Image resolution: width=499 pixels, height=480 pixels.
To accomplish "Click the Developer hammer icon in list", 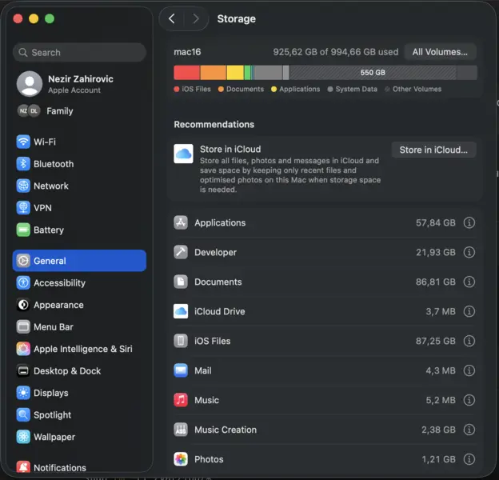I will pos(181,253).
